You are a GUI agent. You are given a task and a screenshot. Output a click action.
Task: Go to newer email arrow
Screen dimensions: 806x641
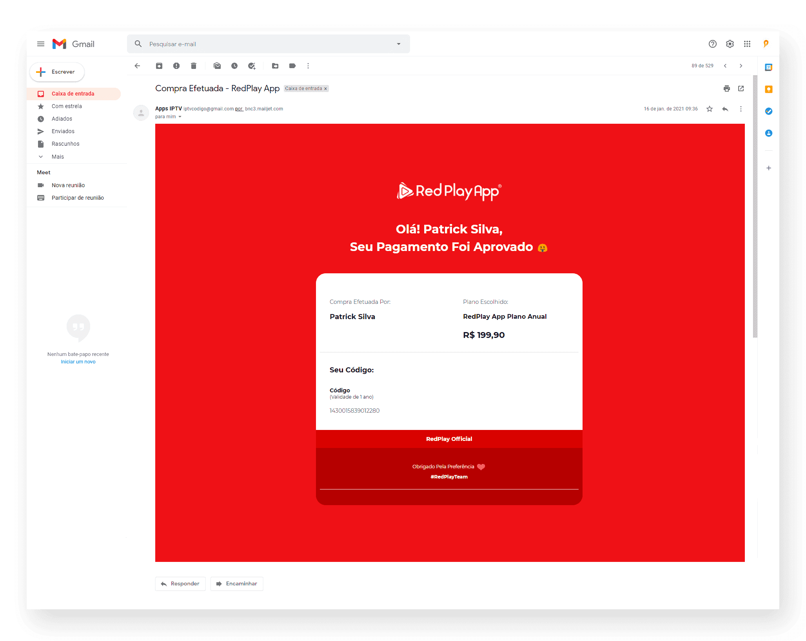pyautogui.click(x=725, y=66)
